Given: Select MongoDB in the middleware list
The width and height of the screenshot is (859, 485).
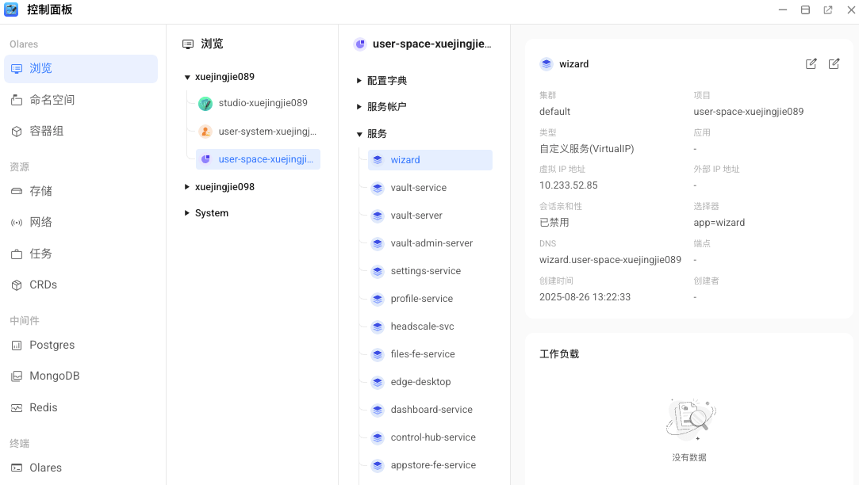Looking at the screenshot, I should [x=54, y=376].
